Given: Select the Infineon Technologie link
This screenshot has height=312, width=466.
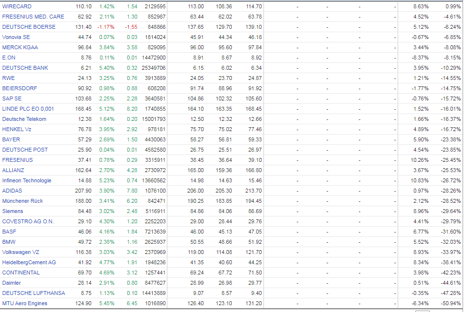Looking at the screenshot, I should 27,180.
